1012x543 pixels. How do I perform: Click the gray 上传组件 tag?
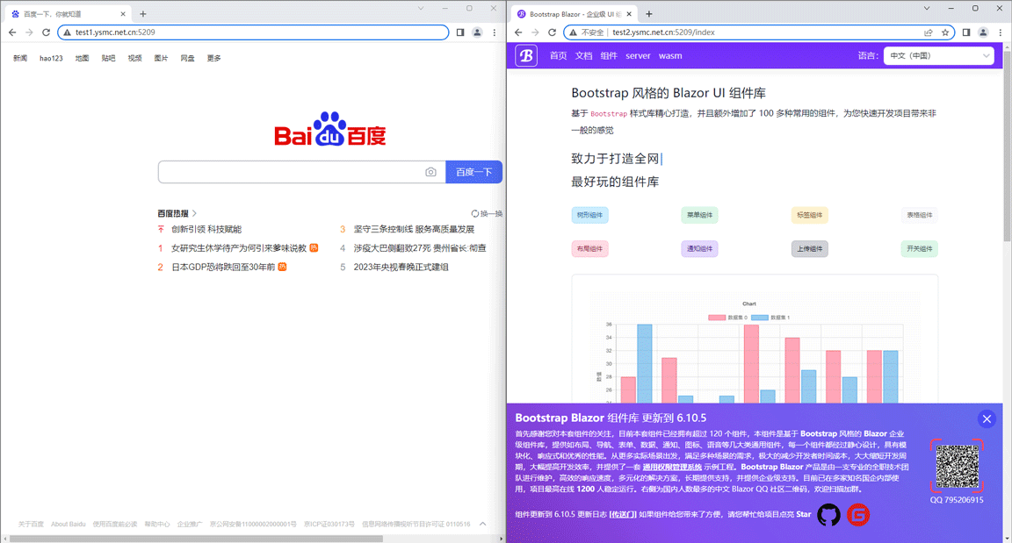tap(809, 248)
